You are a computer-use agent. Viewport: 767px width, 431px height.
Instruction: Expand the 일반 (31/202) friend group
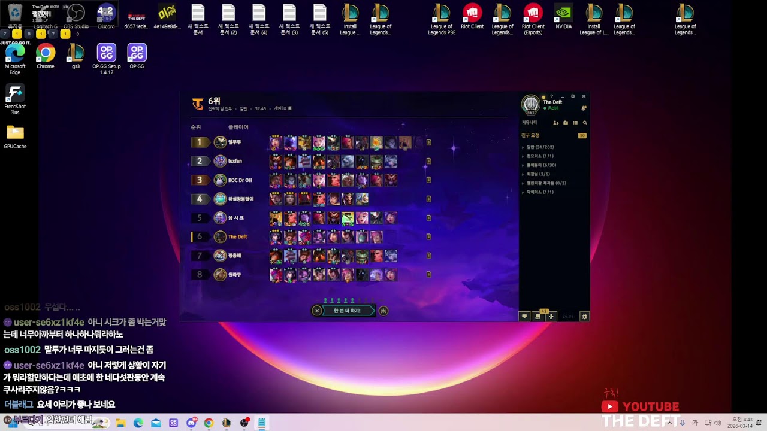click(539, 147)
